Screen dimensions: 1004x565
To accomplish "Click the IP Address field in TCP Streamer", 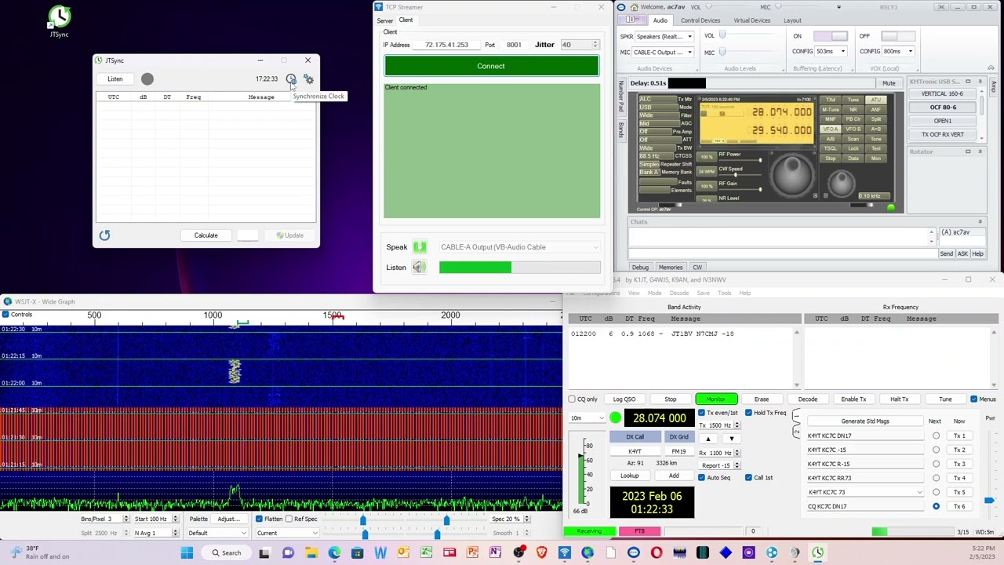I will tap(446, 45).
